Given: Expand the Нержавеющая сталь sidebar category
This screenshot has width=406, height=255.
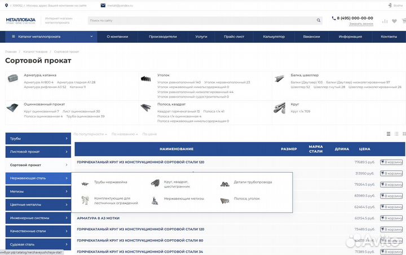Looking at the screenshot, I should pyautogui.click(x=38, y=178).
